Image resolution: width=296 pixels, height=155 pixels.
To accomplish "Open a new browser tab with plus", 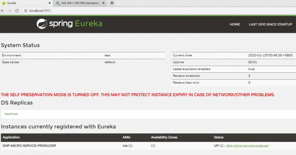I will (112, 3).
